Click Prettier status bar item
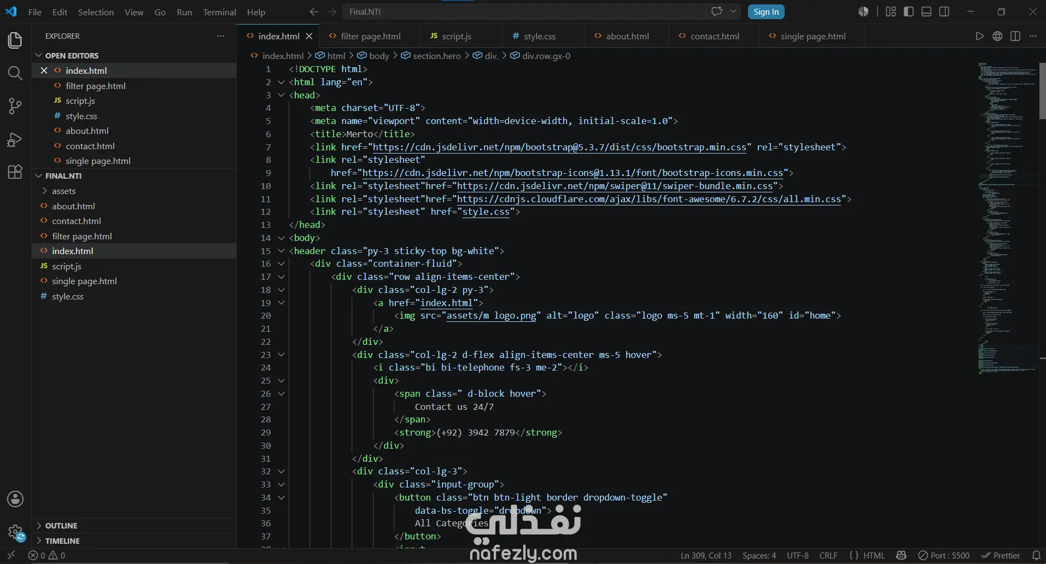The width and height of the screenshot is (1046, 564). coord(1001,555)
